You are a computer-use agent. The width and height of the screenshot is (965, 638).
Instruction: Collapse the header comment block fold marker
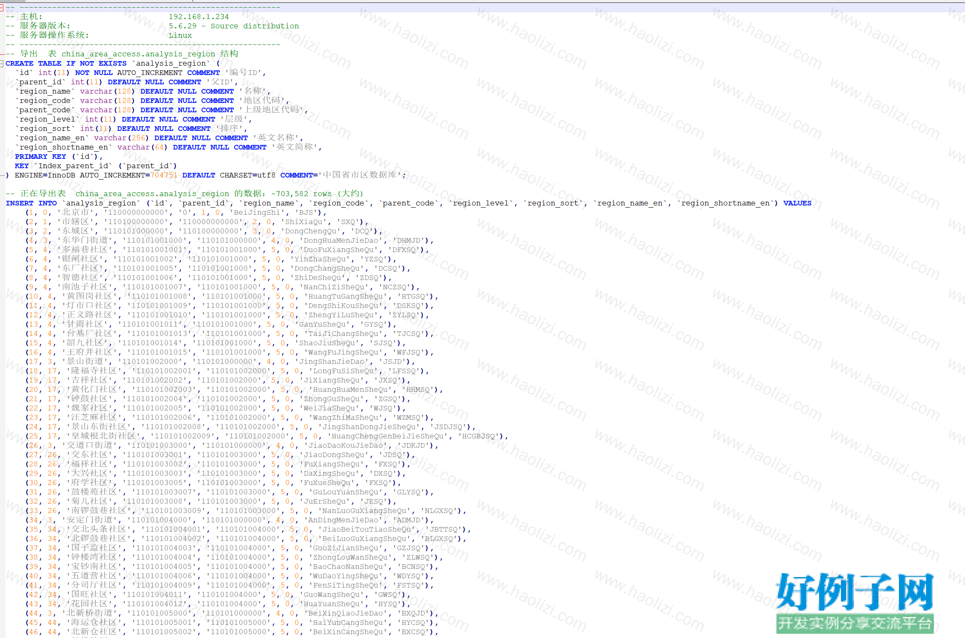[x=2, y=8]
